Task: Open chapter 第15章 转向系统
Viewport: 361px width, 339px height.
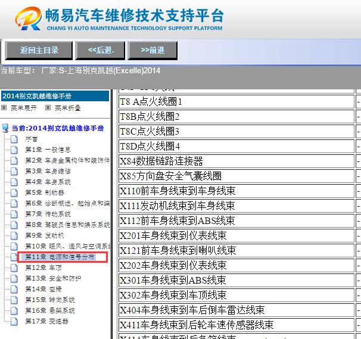Action: (x=50, y=300)
